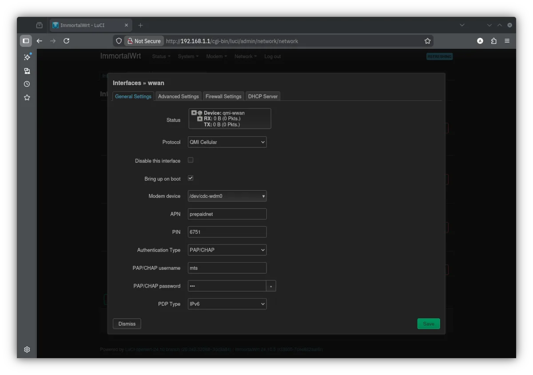Open the Authentication Type dropdown
This screenshot has width=533, height=375.
click(227, 250)
